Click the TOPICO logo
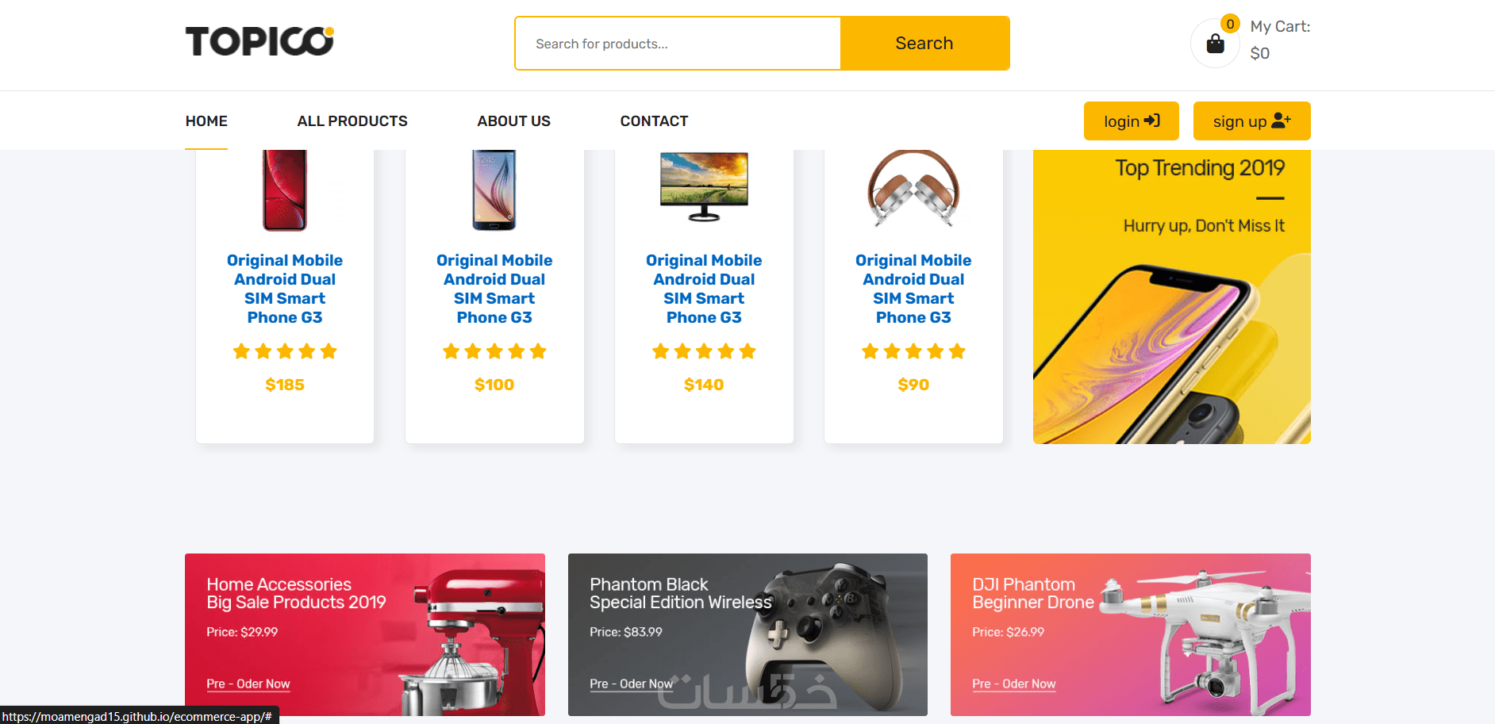The width and height of the screenshot is (1495, 724). 259,41
